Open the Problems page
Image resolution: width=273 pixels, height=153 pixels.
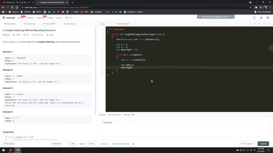click(x=30, y=18)
